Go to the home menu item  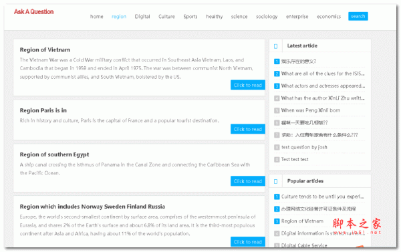(x=97, y=17)
